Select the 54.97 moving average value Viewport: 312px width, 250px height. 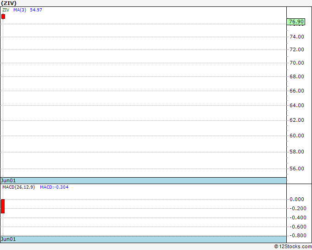[x=36, y=10]
